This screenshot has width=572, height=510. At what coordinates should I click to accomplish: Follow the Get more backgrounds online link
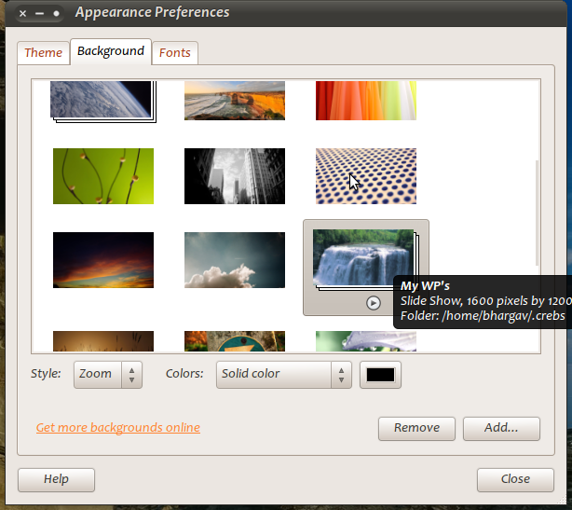coord(118,428)
